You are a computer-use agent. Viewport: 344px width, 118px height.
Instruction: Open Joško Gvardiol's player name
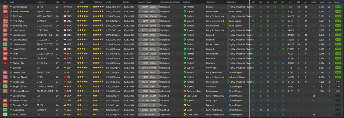tap(20, 40)
